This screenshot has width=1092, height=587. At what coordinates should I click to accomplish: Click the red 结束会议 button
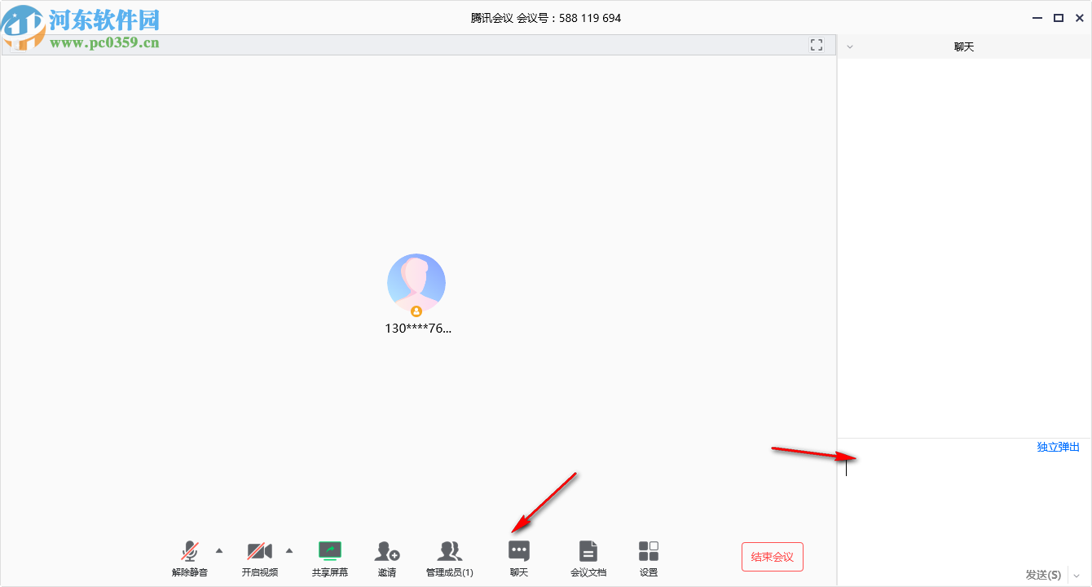[x=773, y=557]
